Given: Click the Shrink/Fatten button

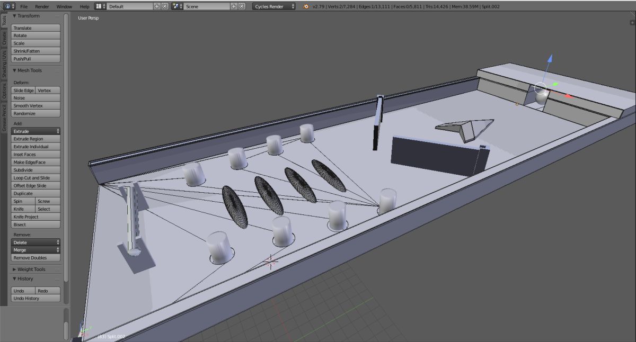Looking at the screenshot, I should tap(36, 51).
